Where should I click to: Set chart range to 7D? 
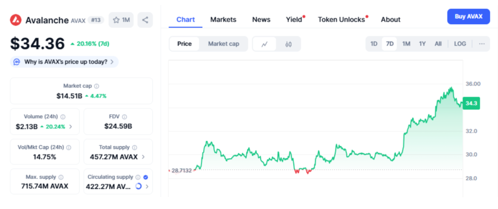(x=390, y=44)
